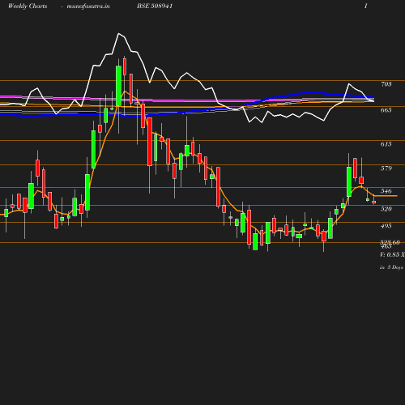Image resolution: width=405 pixels, height=405 pixels.
Task: Click the munafasutra.in label
Action: tap(88, 6)
